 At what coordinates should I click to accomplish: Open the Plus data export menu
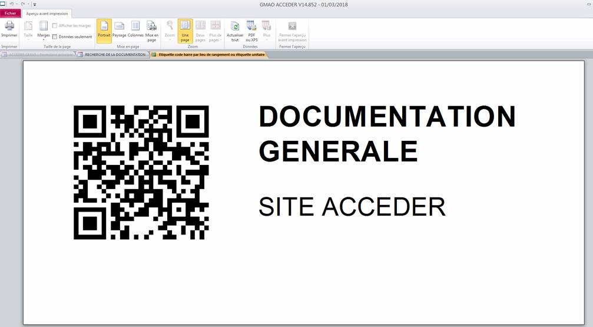[267, 30]
